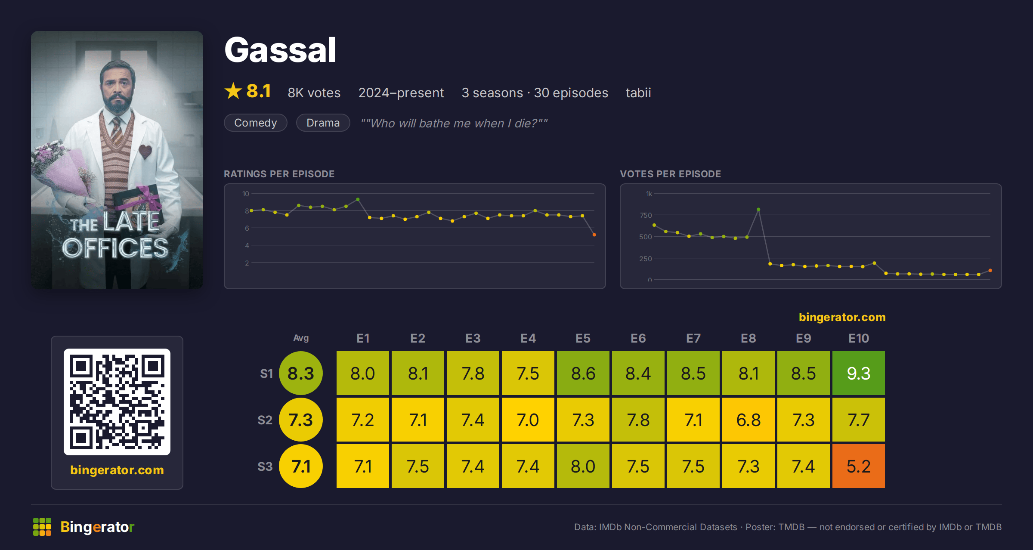This screenshot has height=550, width=1033.
Task: Click the tabii network label
Action: pyautogui.click(x=638, y=93)
